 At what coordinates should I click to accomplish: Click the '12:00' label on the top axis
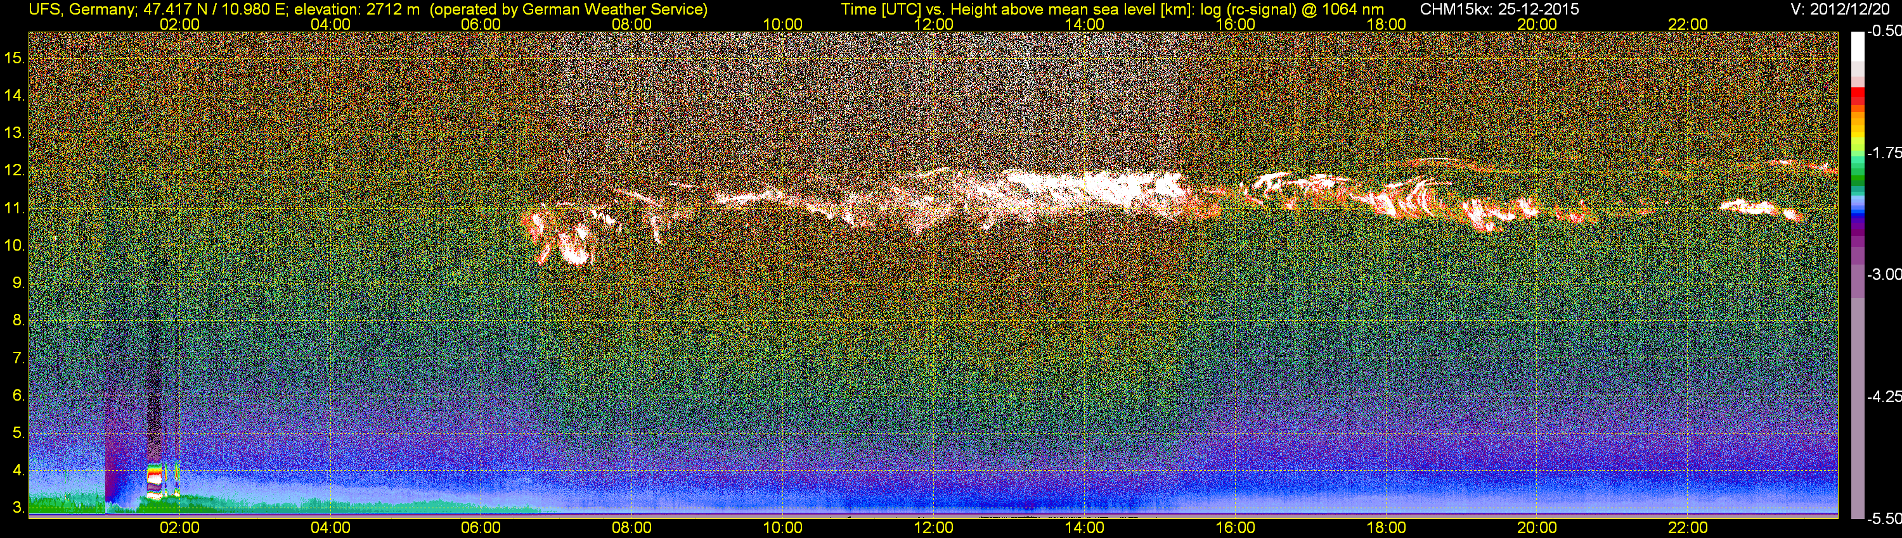[x=933, y=24]
